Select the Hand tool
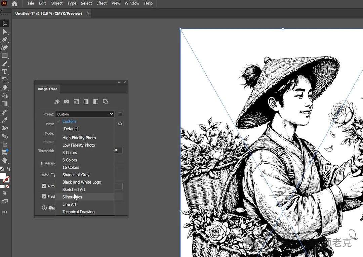 (5, 160)
